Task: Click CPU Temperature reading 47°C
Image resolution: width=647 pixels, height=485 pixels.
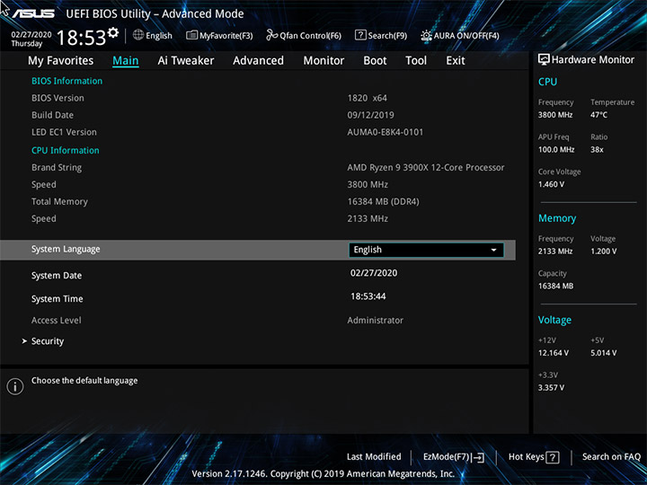Action: (598, 115)
